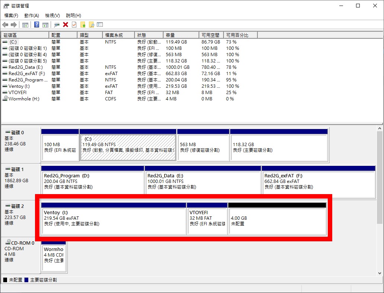Click the folder with magnifier icon
This screenshot has width=384, height=293.
(x=91, y=25)
